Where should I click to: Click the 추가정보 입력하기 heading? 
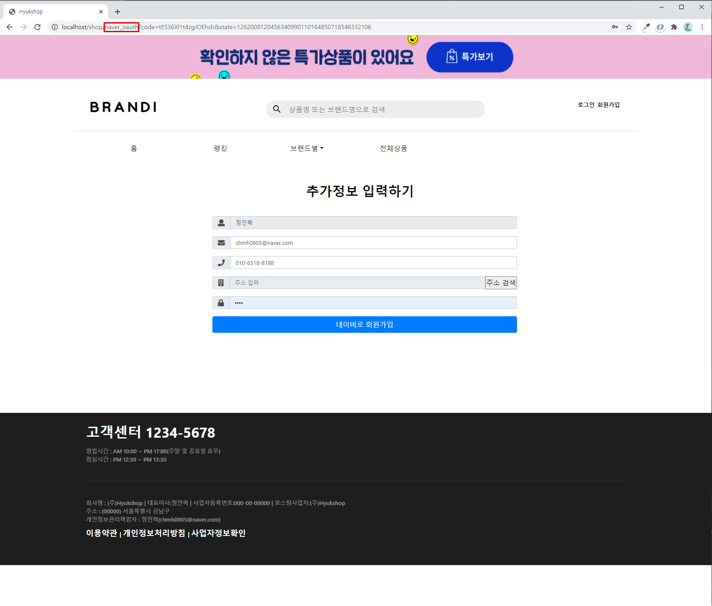click(360, 191)
